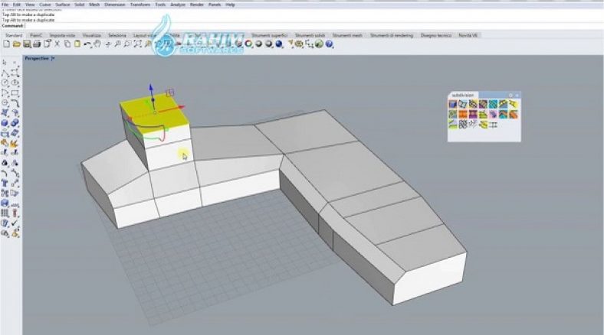The image size is (604, 335).
Task: Click the yellow Paste clipboard icon
Action: pyautogui.click(x=77, y=44)
